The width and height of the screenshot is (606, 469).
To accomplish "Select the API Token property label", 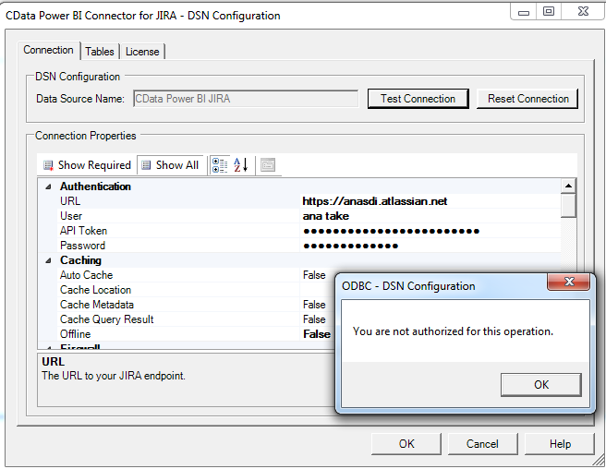I will coord(83,231).
